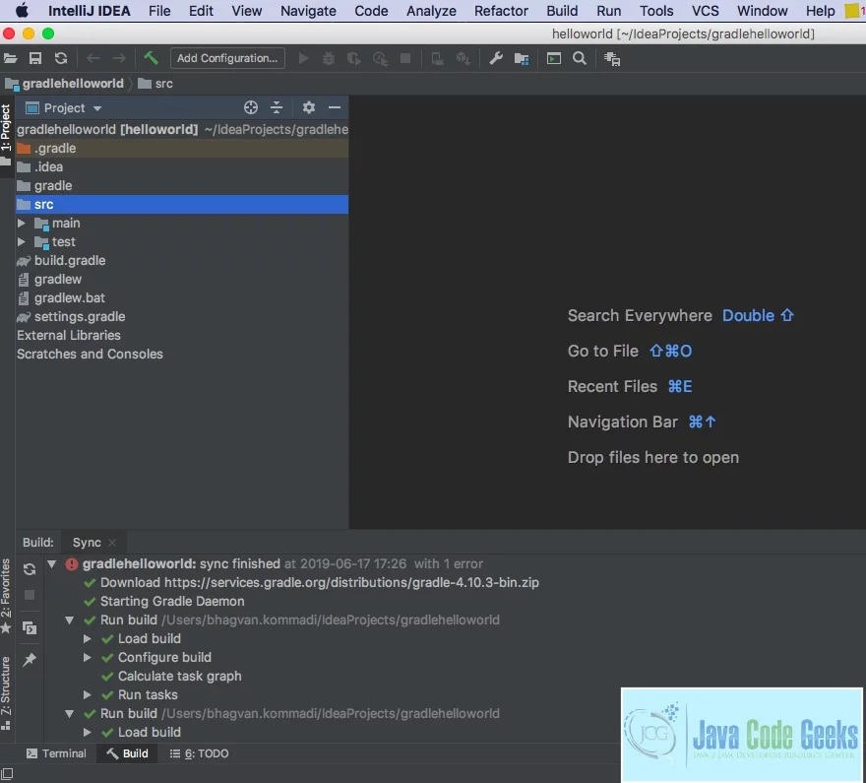866x783 pixels.
Task: Click the Toggle view icon in Build panel
Action: 30,627
